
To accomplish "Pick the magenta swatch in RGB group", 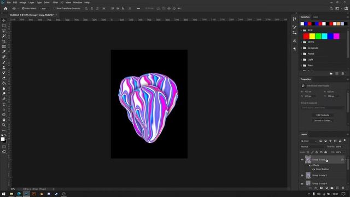I will [x=336, y=36].
